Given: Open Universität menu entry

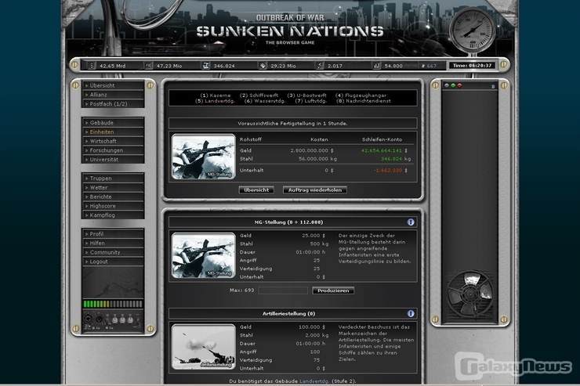Looking at the screenshot, I should tap(113, 160).
